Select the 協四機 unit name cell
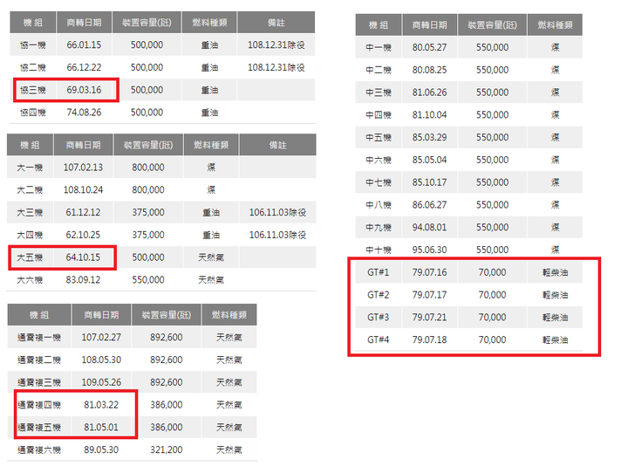628x473 pixels. (33, 113)
